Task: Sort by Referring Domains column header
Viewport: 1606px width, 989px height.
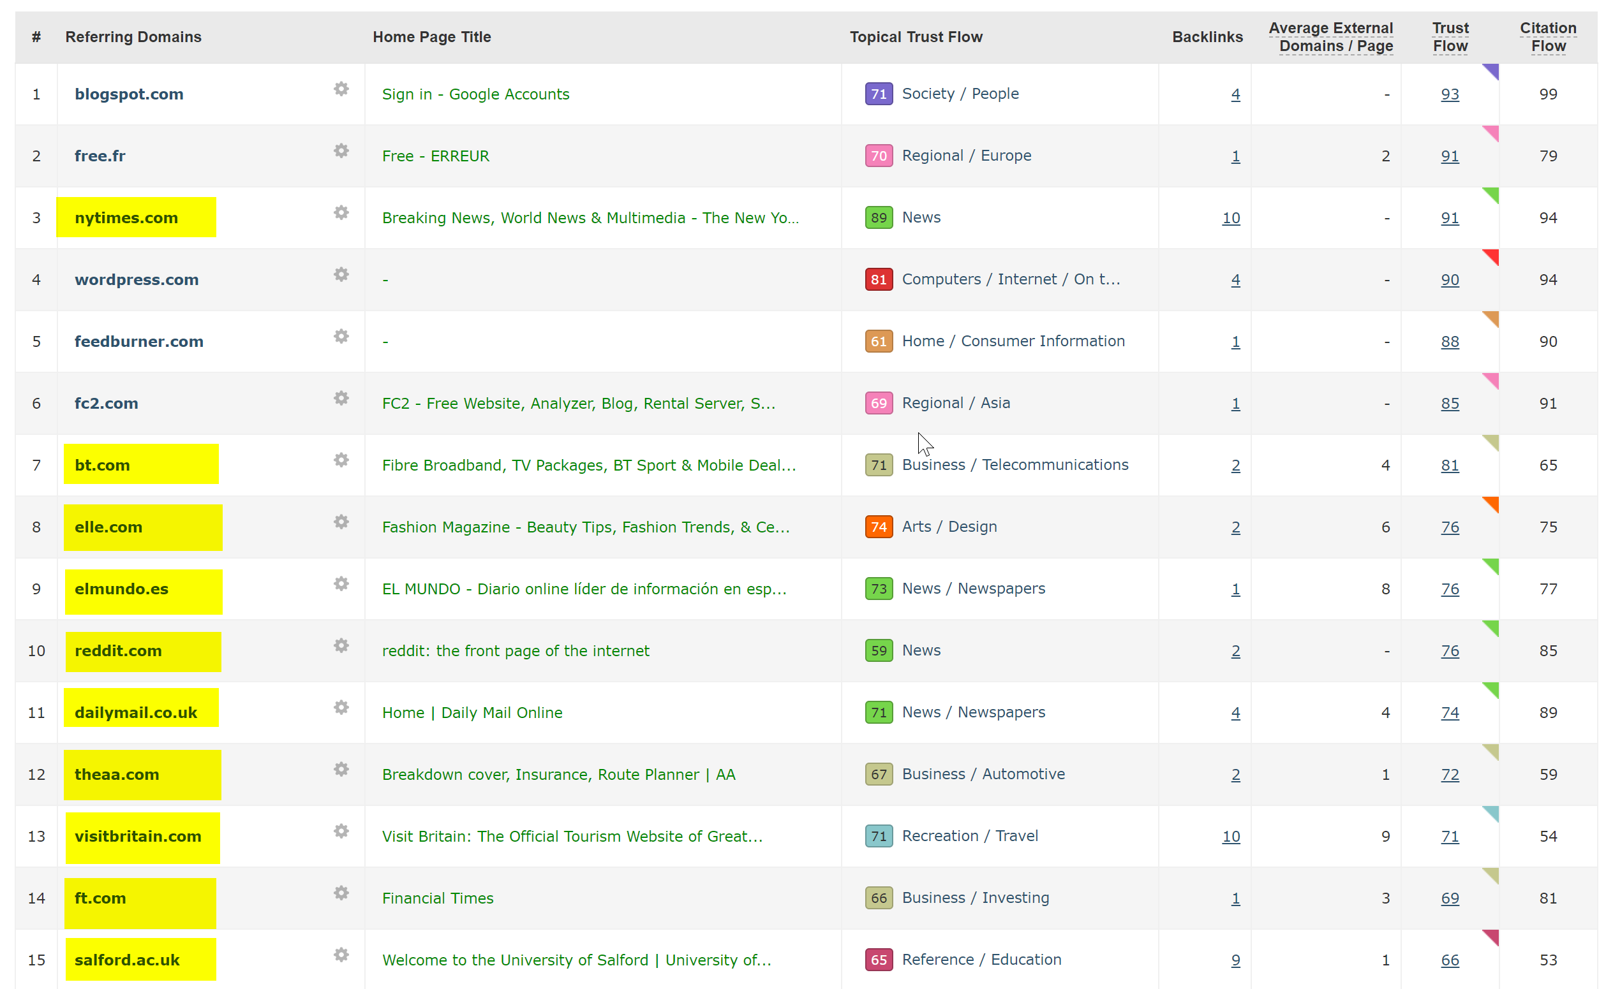Action: 133,37
